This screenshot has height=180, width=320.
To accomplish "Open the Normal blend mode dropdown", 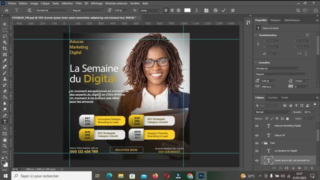I will pyautogui.click(x=272, y=112).
